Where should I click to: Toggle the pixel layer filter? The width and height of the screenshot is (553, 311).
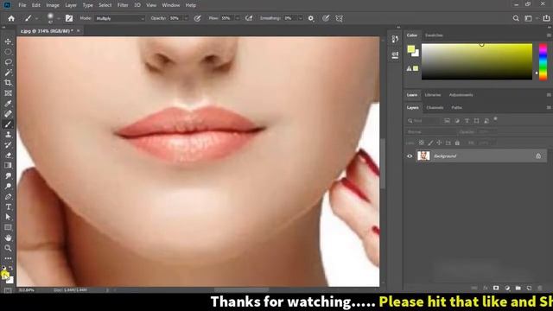[x=448, y=121]
